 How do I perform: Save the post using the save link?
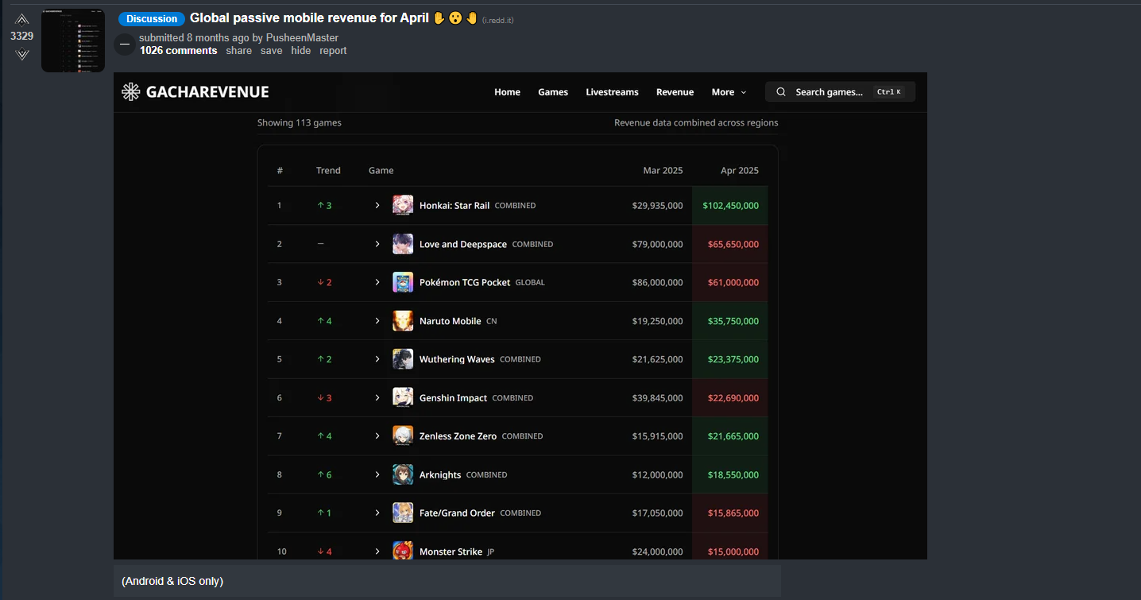coord(271,51)
